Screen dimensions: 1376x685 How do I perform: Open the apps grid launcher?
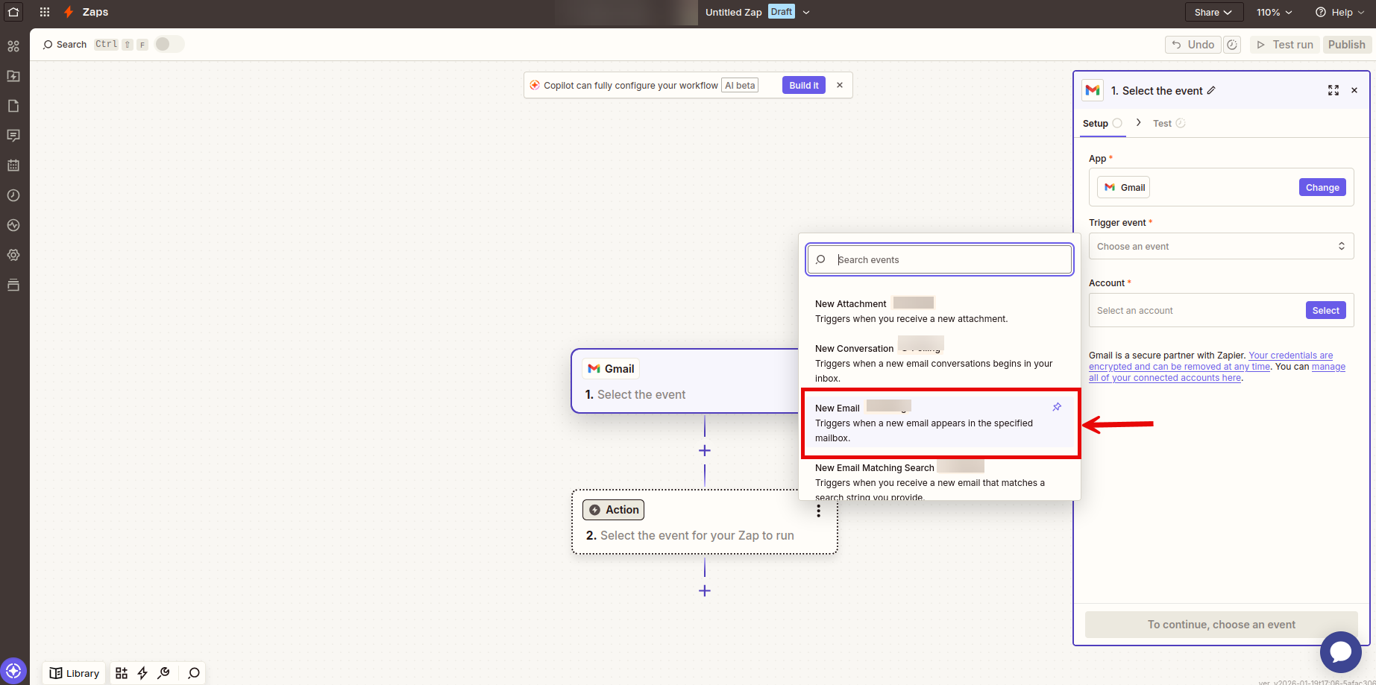click(45, 12)
